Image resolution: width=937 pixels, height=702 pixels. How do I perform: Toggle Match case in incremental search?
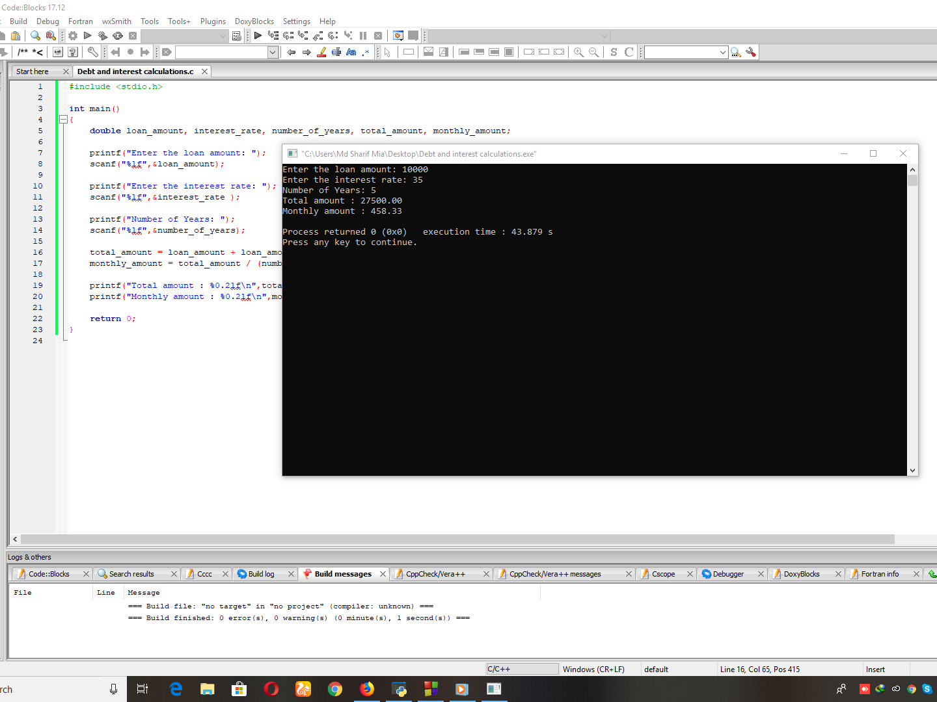coord(351,52)
